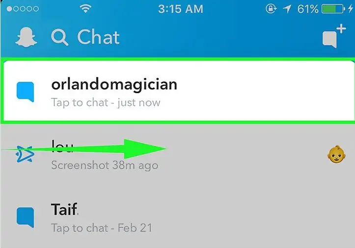355x248 pixels.
Task: Tap the Chat header title
Action: tap(98, 37)
